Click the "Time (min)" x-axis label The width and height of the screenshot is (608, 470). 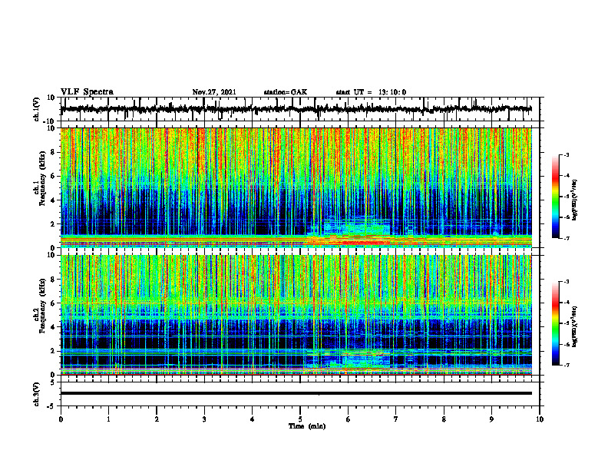click(x=307, y=426)
